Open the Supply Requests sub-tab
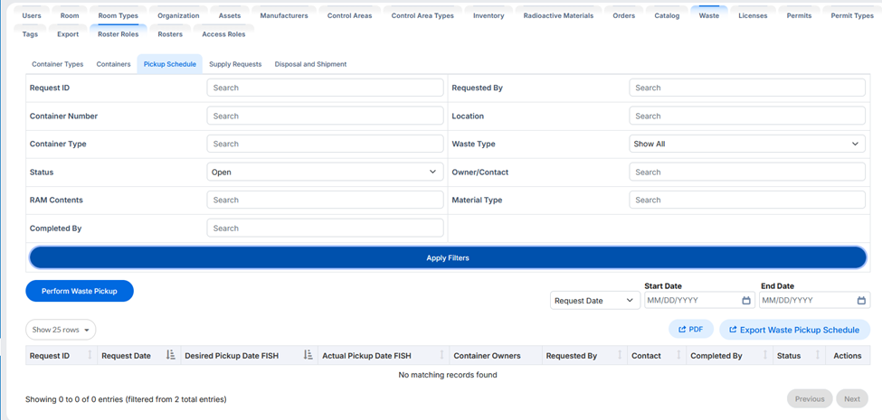This screenshot has height=420, width=882. pyautogui.click(x=235, y=64)
